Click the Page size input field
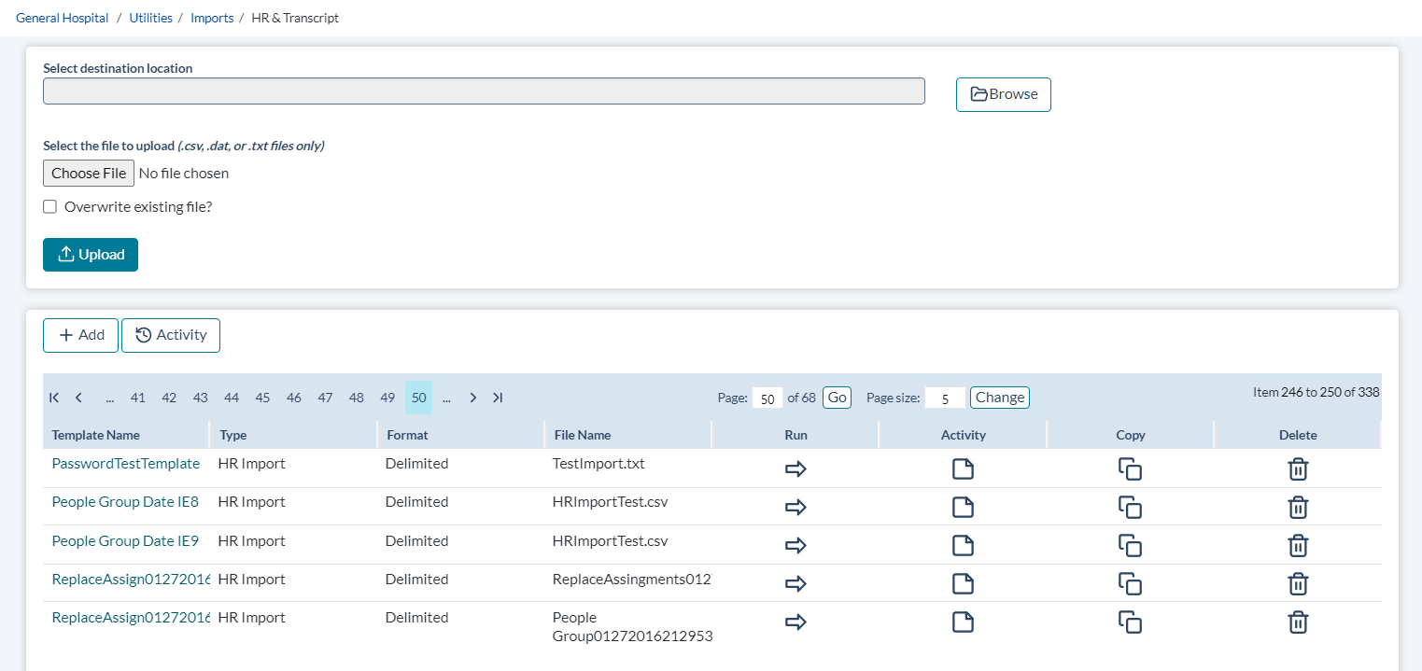 click(x=945, y=398)
